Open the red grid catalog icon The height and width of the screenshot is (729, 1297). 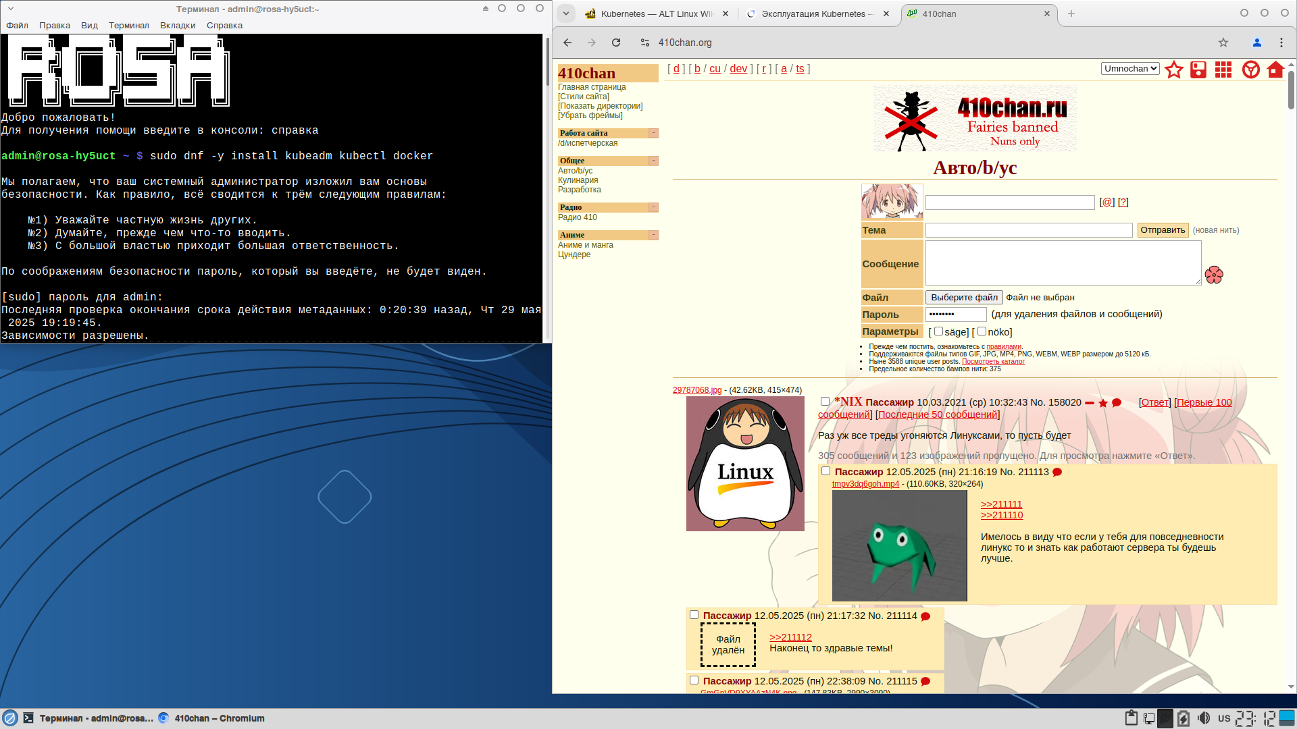[1223, 70]
